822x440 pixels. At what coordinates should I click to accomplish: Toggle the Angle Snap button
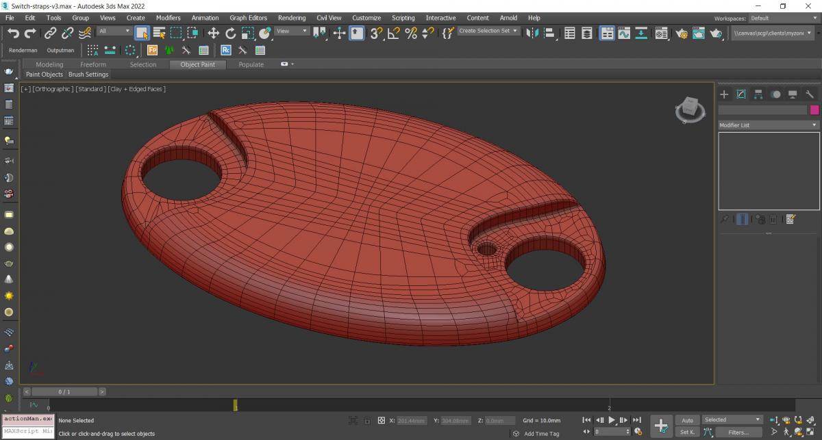[394, 33]
